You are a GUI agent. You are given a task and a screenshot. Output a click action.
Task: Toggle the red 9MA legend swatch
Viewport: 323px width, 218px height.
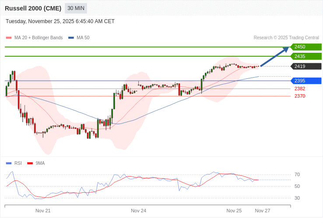(30, 163)
